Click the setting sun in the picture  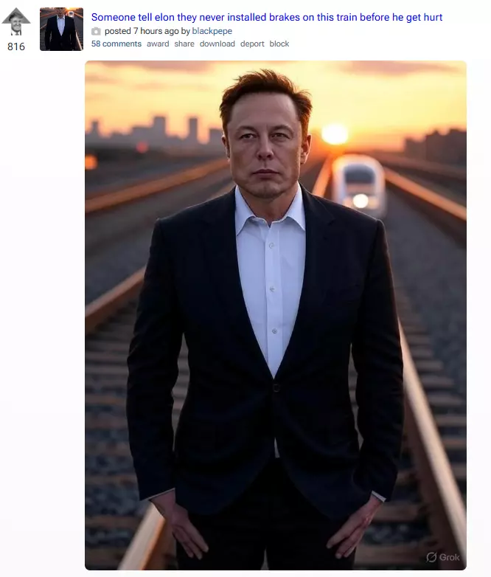pyautogui.click(x=335, y=134)
